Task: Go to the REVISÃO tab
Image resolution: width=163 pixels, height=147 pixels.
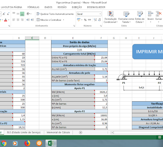Action: tap(62, 7)
